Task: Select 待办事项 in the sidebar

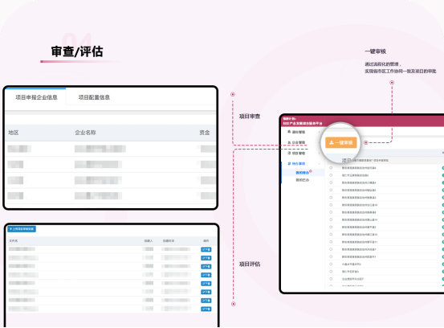Action: pyautogui.click(x=299, y=164)
